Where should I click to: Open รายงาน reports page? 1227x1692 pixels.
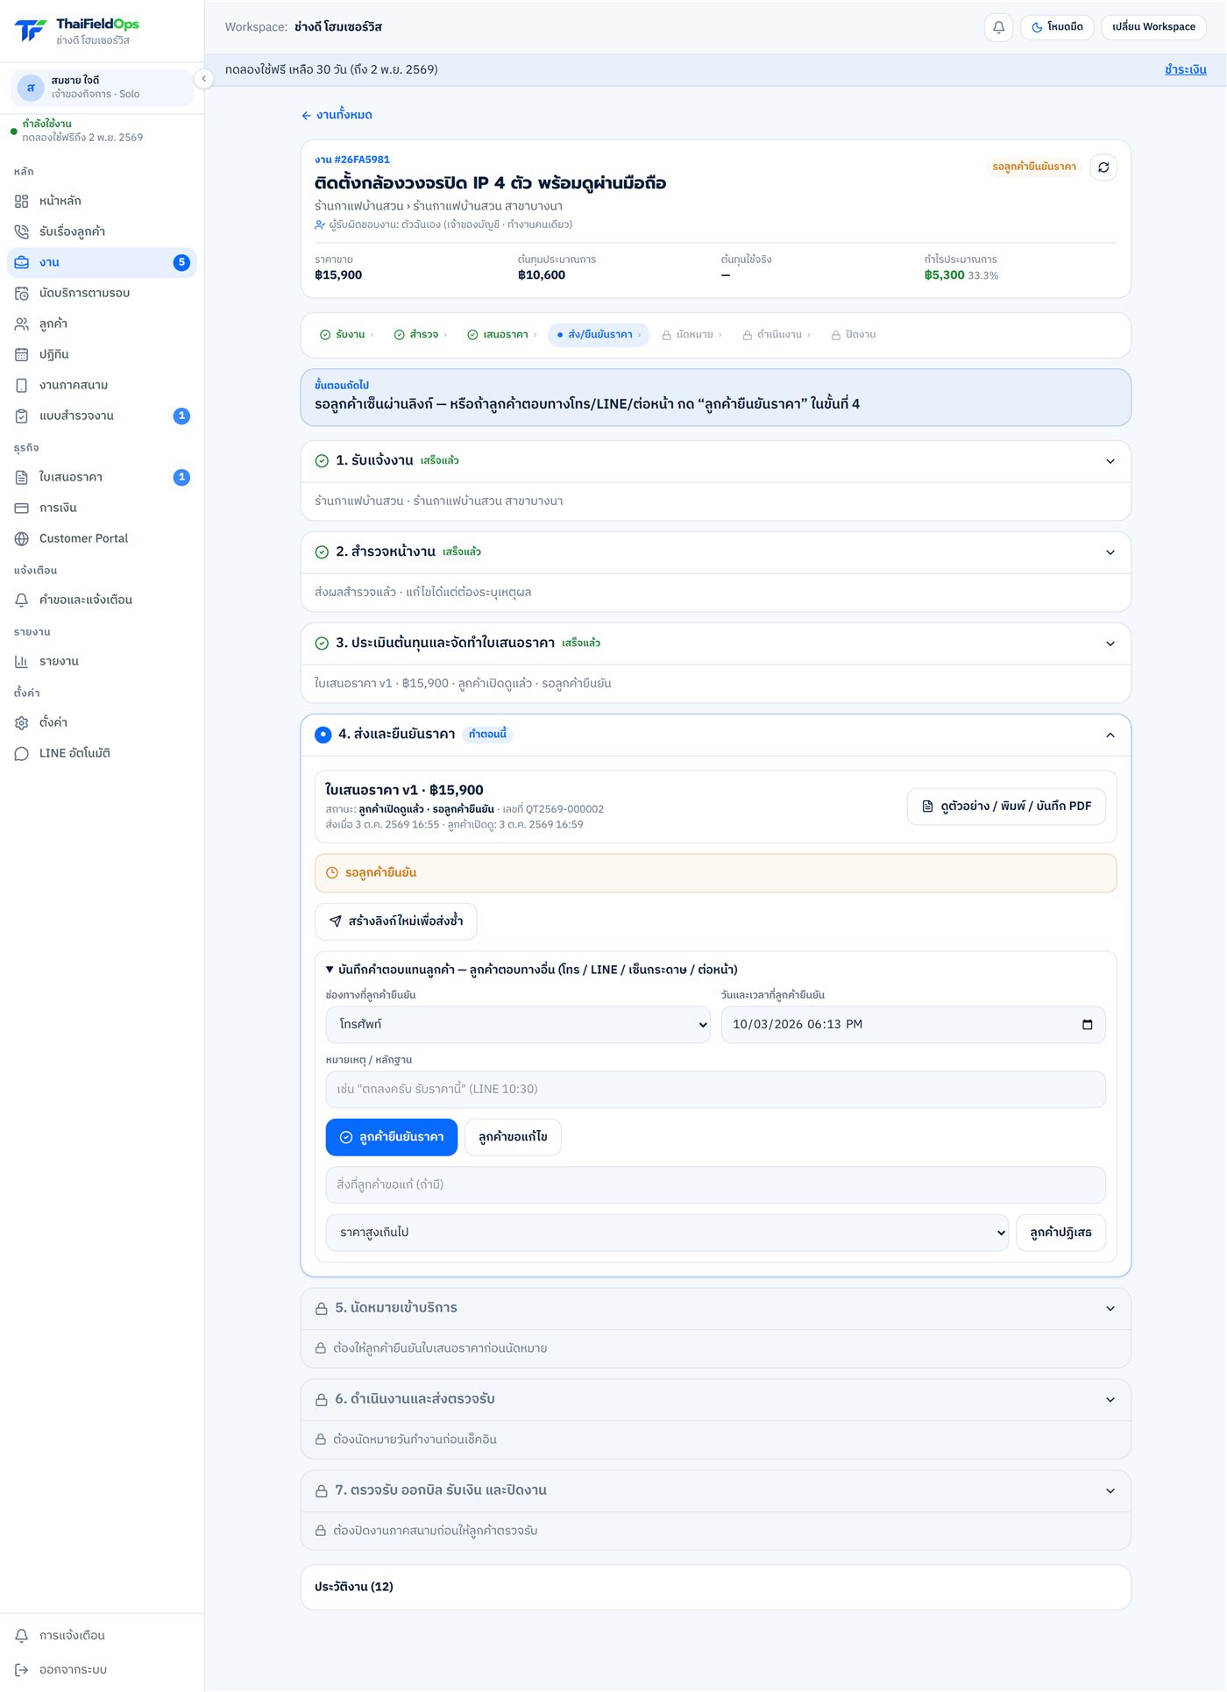click(x=102, y=661)
